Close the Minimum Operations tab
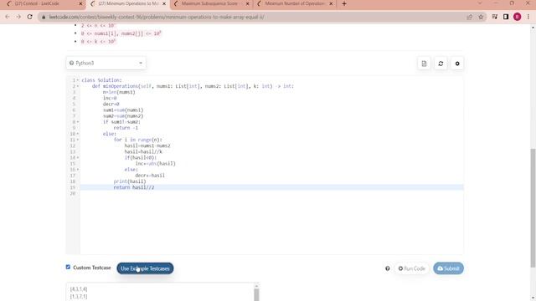The height and width of the screenshot is (301, 536). (164, 3)
